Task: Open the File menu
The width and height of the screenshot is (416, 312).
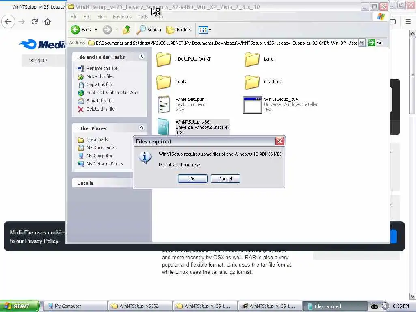Action: point(74,17)
